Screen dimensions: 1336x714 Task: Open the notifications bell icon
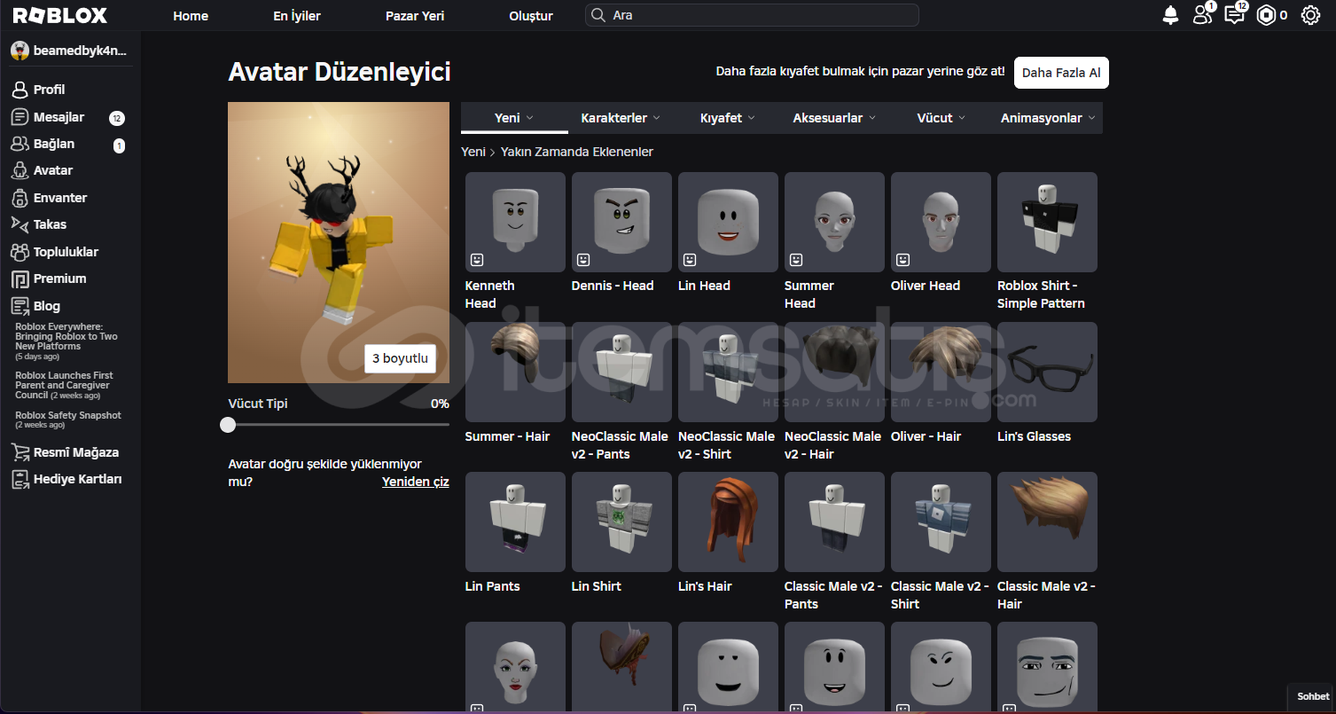pyautogui.click(x=1170, y=15)
